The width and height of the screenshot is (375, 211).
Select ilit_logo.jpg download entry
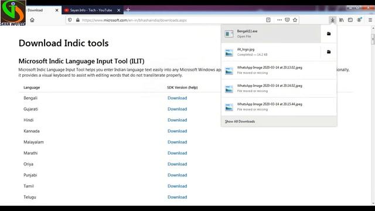point(271,52)
